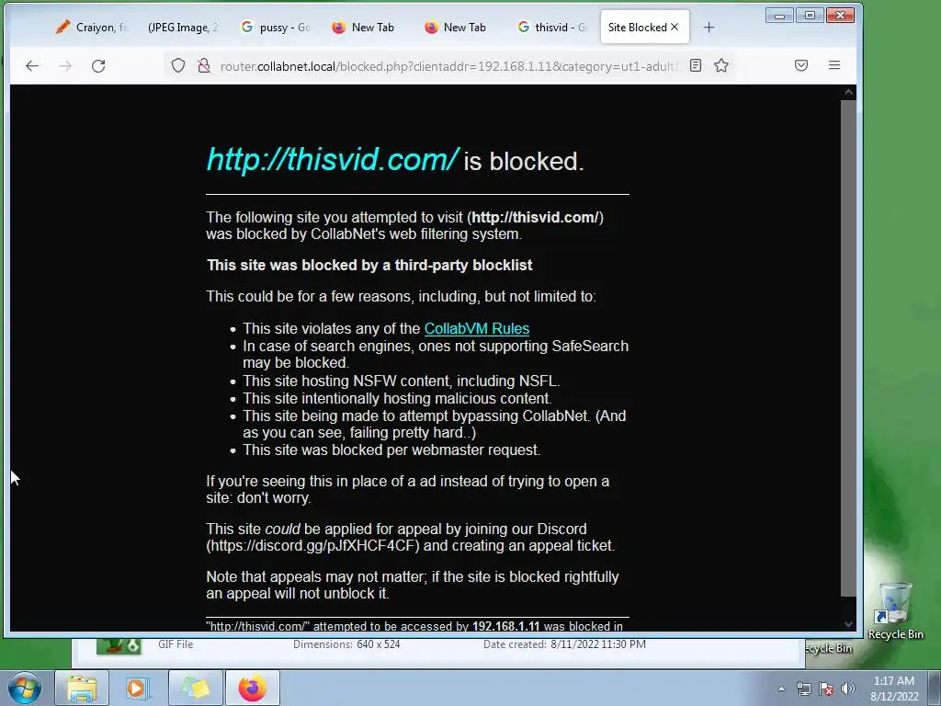Show hidden system tray icons
The width and height of the screenshot is (941, 706).
pos(781,689)
